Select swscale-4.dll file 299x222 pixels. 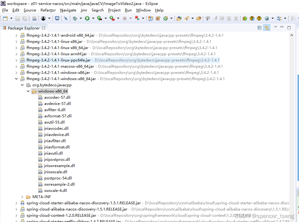click(55, 191)
